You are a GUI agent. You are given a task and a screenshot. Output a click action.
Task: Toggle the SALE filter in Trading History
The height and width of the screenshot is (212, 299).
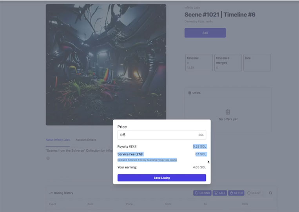(220, 193)
